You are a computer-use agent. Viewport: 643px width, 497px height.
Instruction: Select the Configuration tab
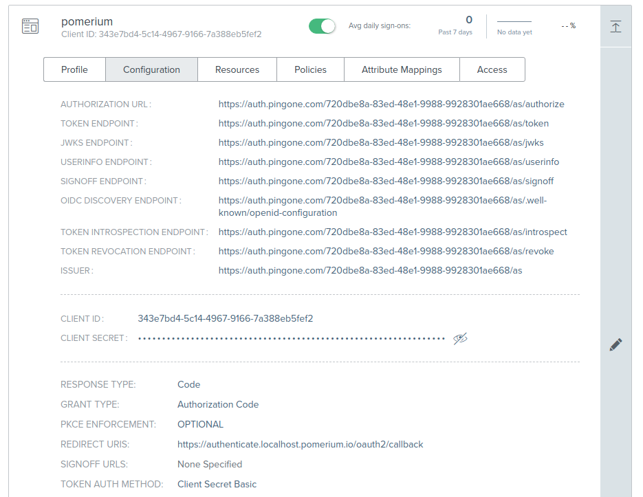point(152,69)
